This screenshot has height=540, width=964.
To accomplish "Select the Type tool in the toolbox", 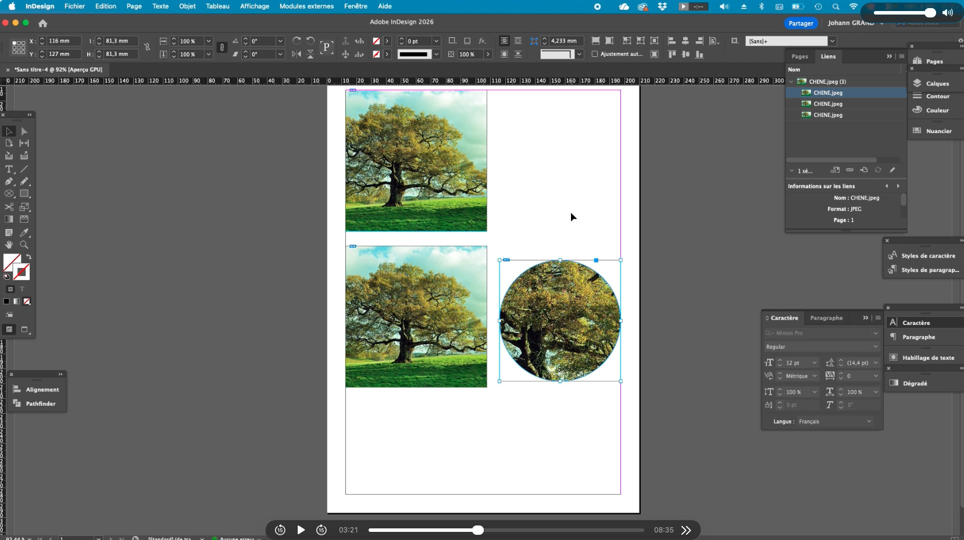I will point(9,169).
